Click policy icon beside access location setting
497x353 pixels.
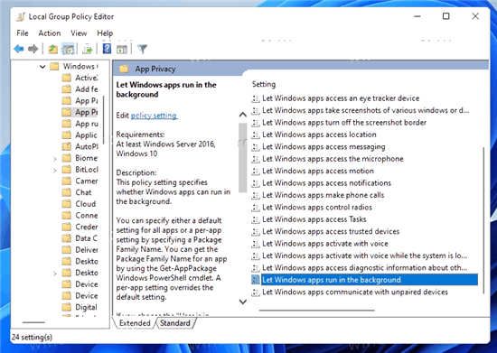pyautogui.click(x=256, y=135)
